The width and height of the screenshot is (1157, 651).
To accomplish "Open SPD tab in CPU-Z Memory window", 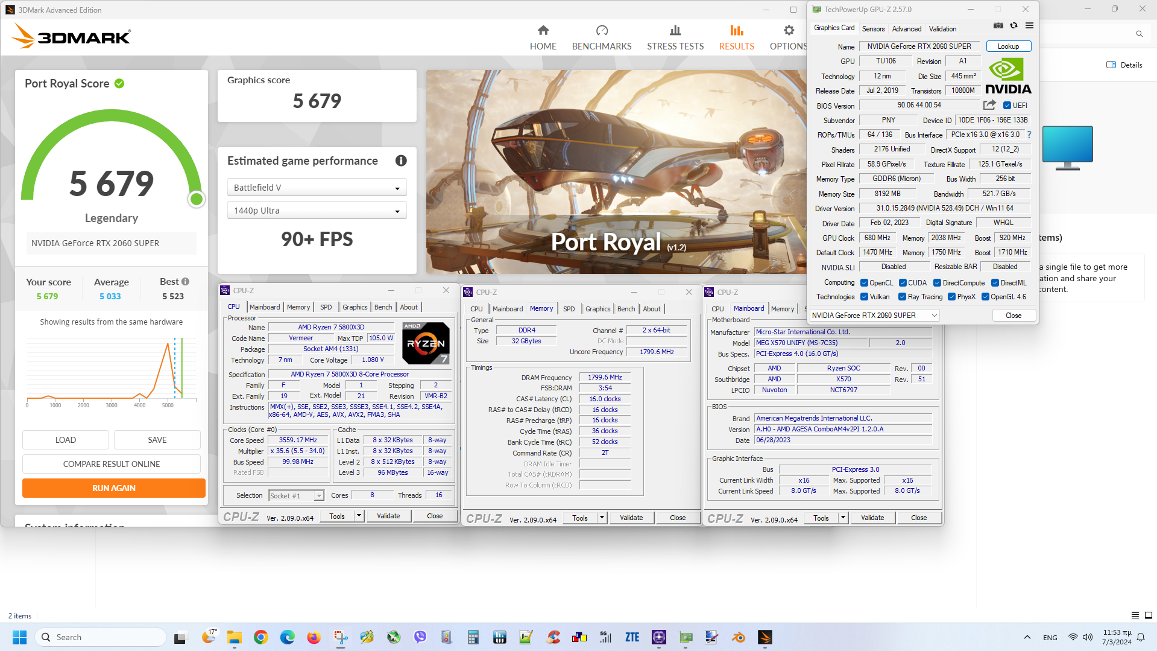I will pyautogui.click(x=569, y=309).
